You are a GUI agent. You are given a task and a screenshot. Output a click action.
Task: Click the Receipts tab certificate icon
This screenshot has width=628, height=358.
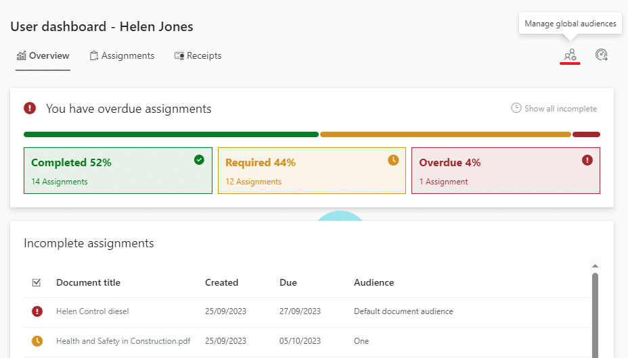click(179, 55)
